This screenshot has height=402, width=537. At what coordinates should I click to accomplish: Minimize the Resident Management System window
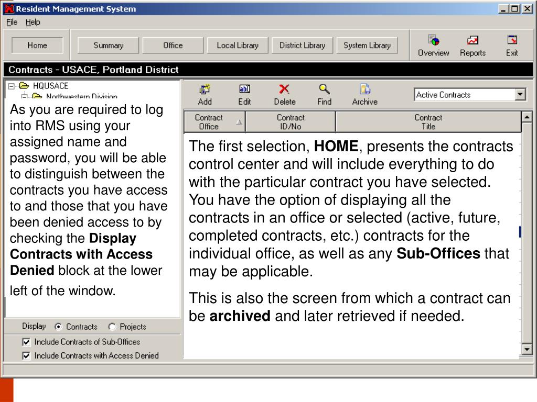(x=503, y=9)
